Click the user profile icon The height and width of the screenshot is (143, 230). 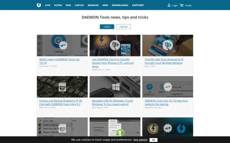169,5
